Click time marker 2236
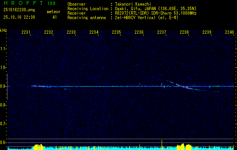 [139, 32]
